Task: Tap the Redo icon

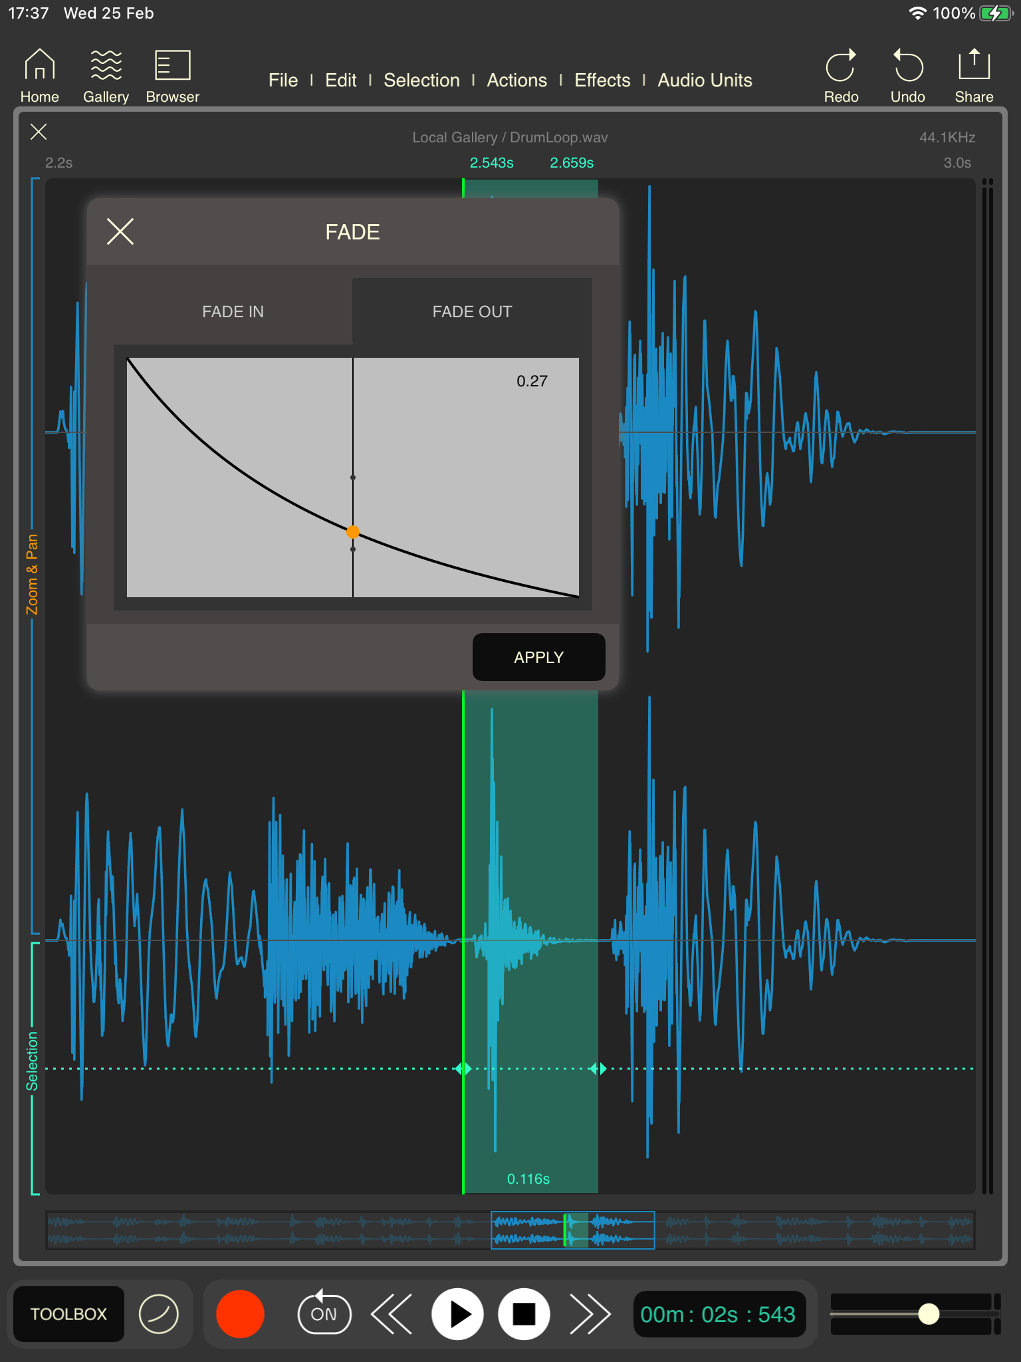Action: (x=841, y=76)
